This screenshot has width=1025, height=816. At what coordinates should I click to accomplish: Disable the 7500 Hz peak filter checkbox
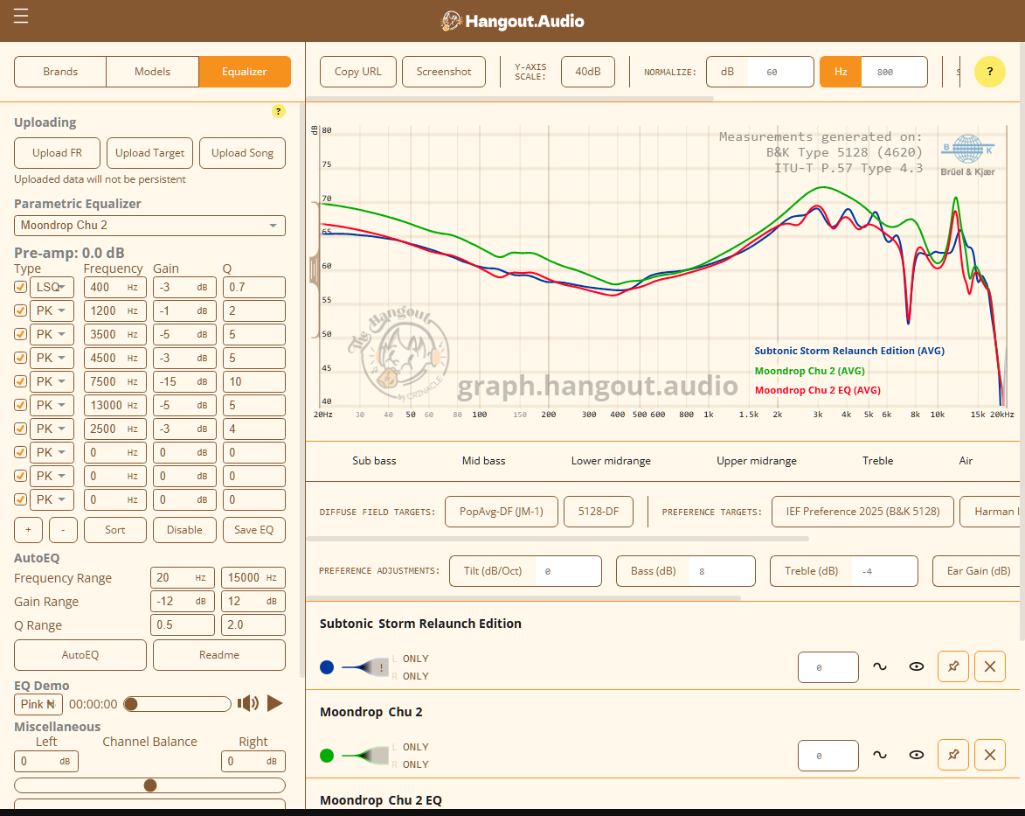[x=21, y=381]
